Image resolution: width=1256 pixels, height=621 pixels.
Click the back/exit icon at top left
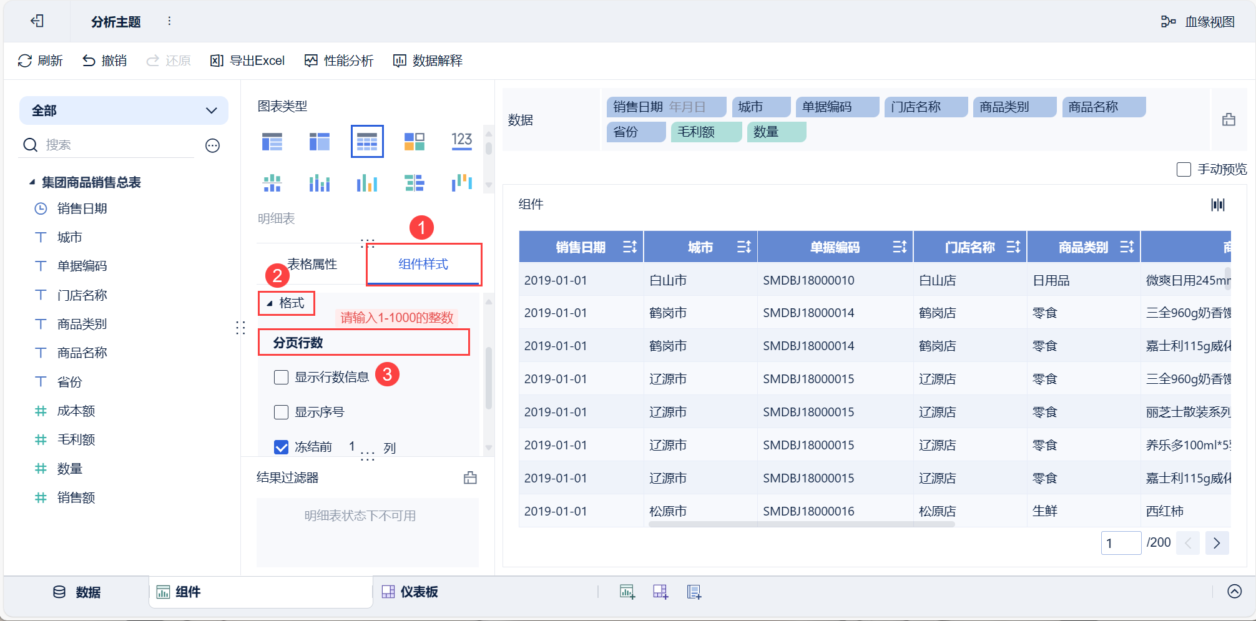pos(37,21)
